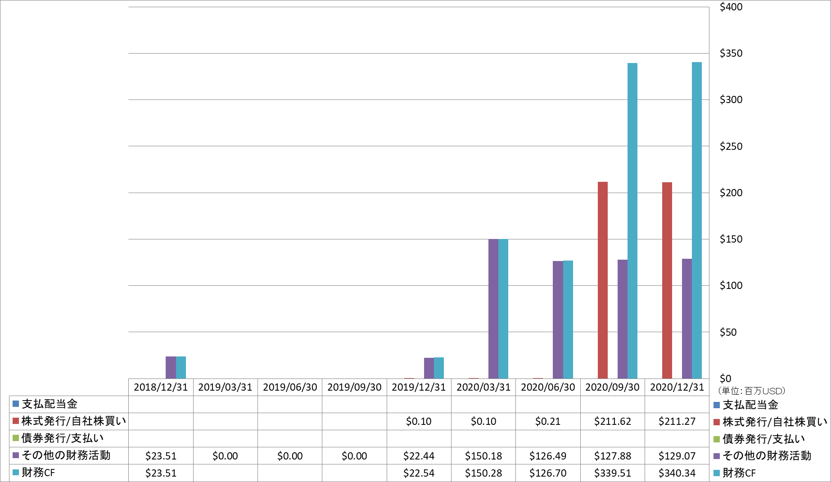
Task: Click the $211.27 stock issuance cell
Action: [x=677, y=421]
